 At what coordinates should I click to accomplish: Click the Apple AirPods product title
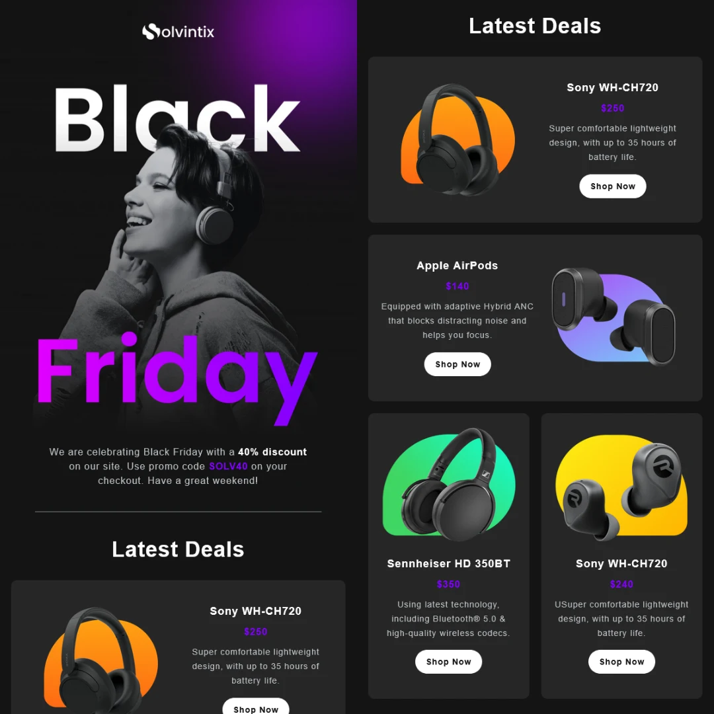tap(457, 266)
